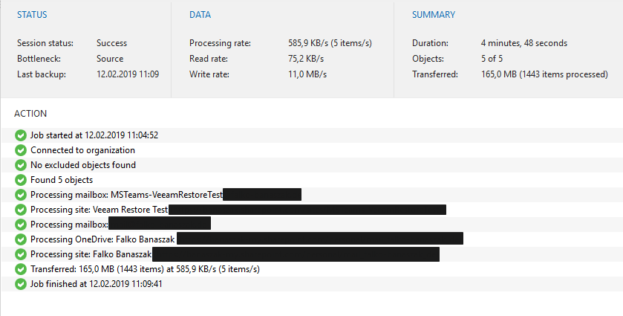Click check icon beside Transferred 165,0 MB row
The height and width of the screenshot is (316, 623).
point(21,269)
